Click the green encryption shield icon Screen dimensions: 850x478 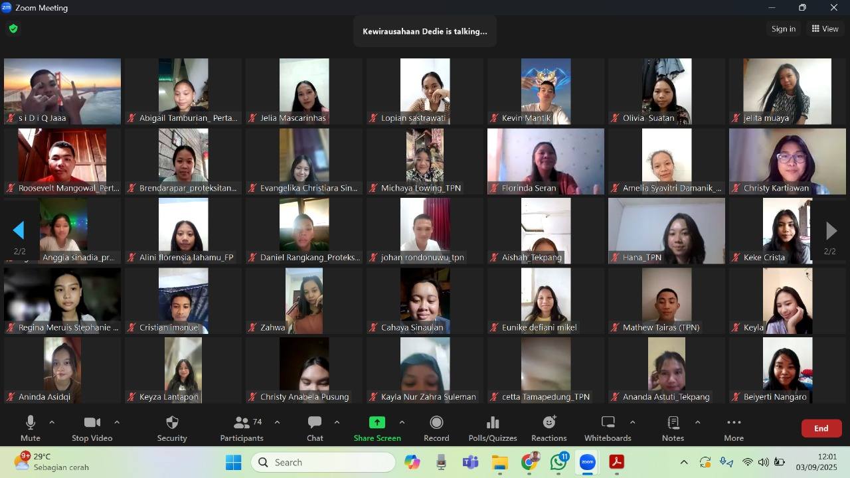click(x=13, y=29)
